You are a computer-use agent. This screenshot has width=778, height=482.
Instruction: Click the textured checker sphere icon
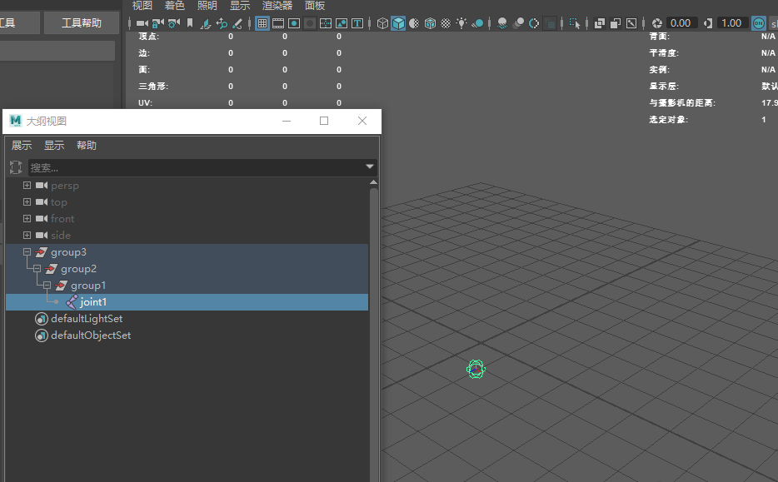pos(446,23)
